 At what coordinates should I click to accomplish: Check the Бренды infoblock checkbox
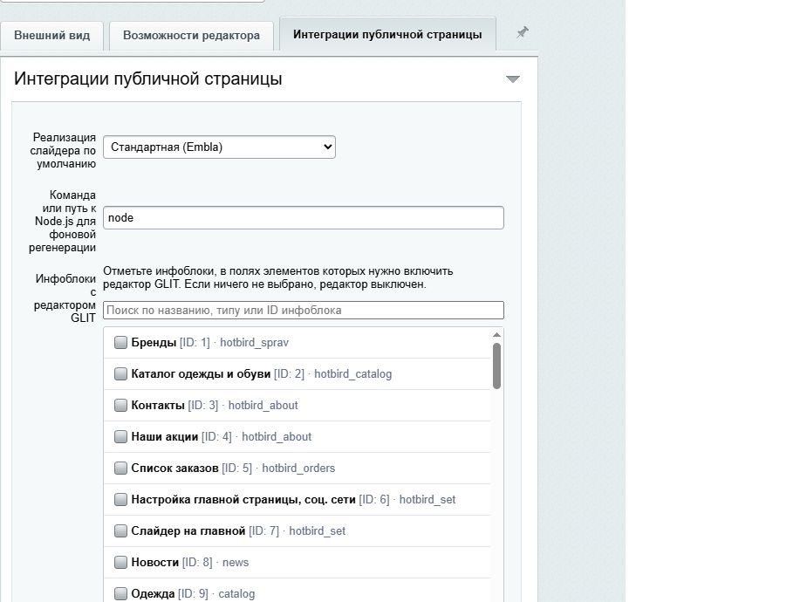pos(120,343)
